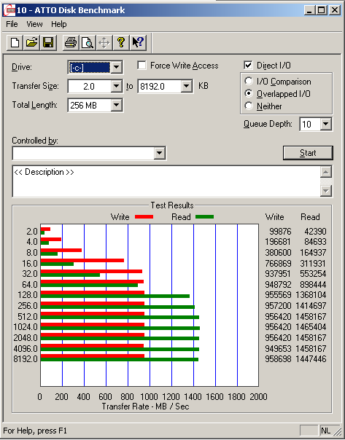Select the I/O Comparison radio button
345x440 pixels.
pos(249,82)
